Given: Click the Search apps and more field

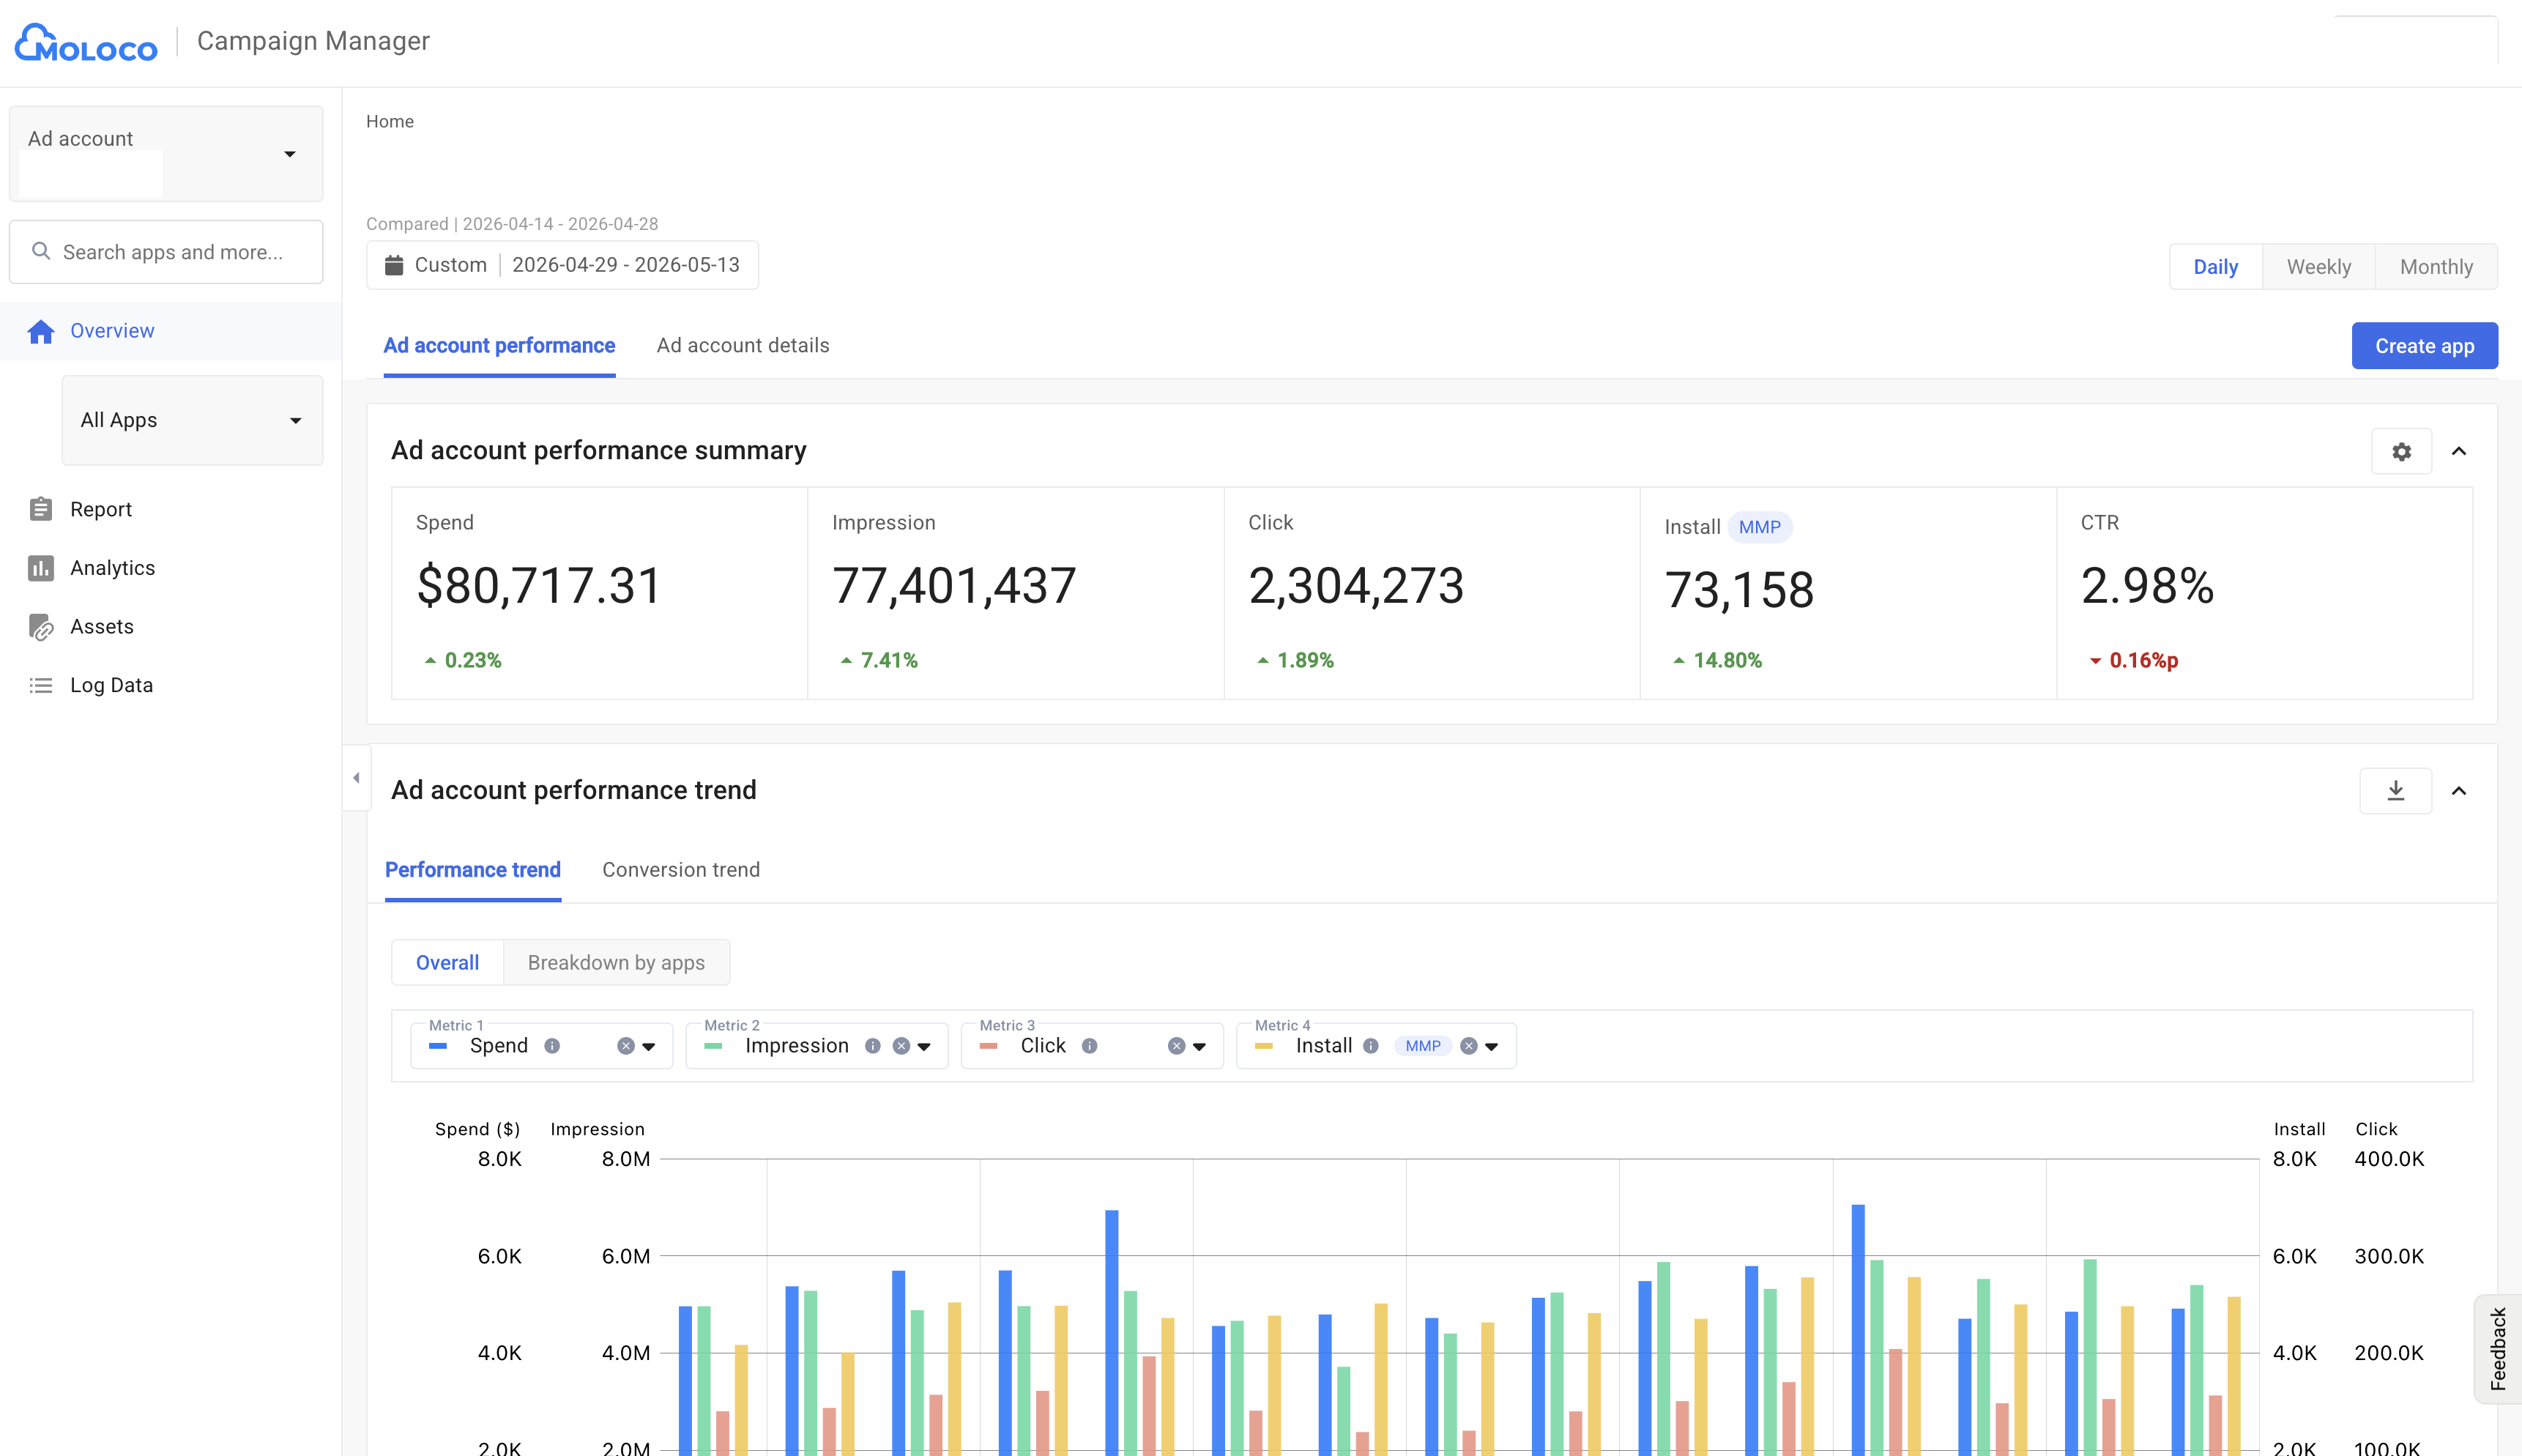Looking at the screenshot, I should pyautogui.click(x=166, y=252).
